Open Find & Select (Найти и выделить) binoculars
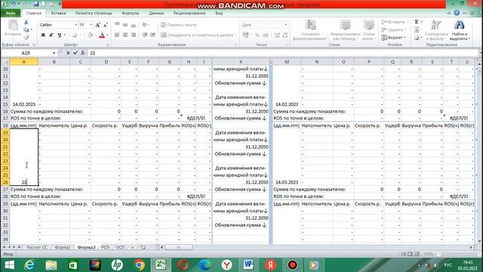The image size is (483, 272). (460, 30)
